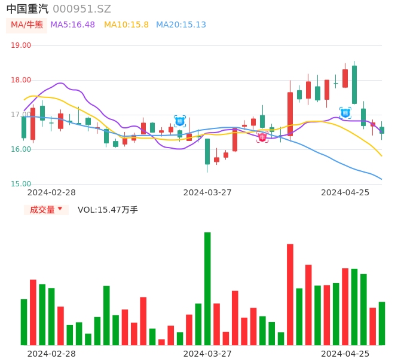The image size is (410, 362).
Task: Click the 2024-04-25 date under the price chart
Action: 345,192
